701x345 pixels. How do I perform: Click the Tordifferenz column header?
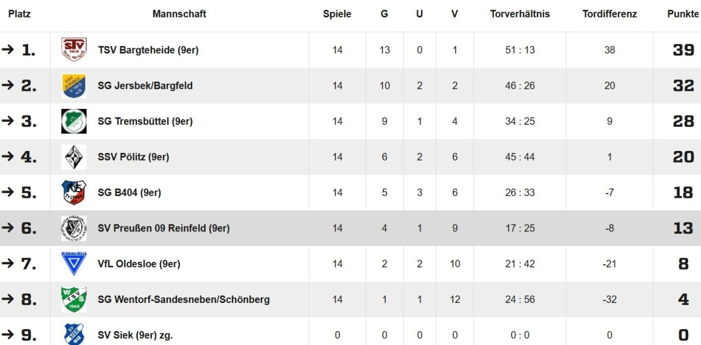610,14
